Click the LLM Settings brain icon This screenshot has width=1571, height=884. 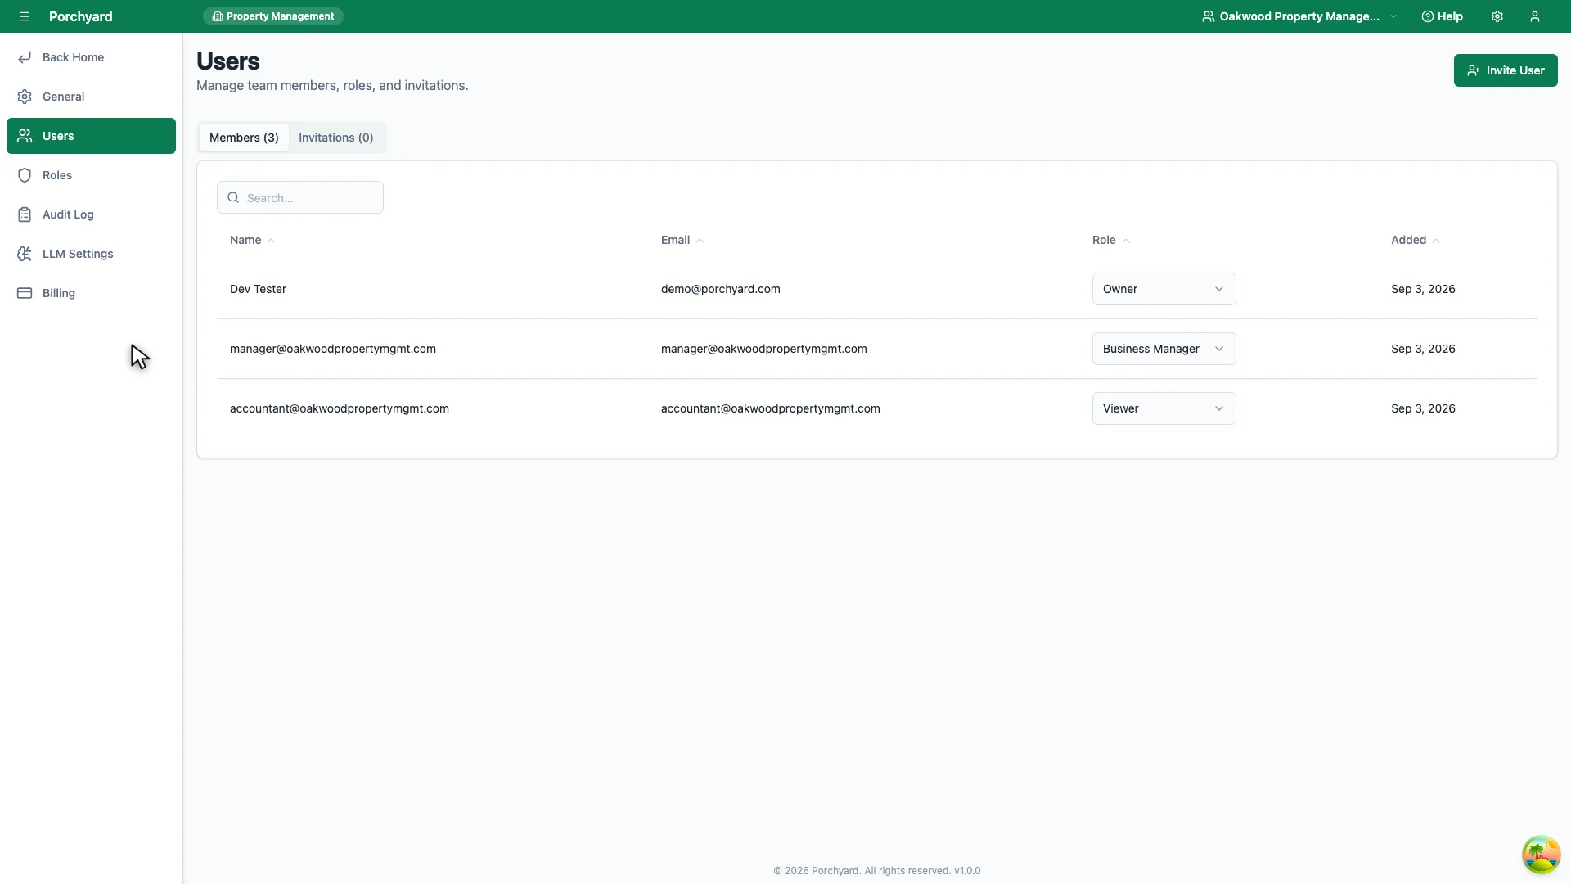(x=25, y=254)
